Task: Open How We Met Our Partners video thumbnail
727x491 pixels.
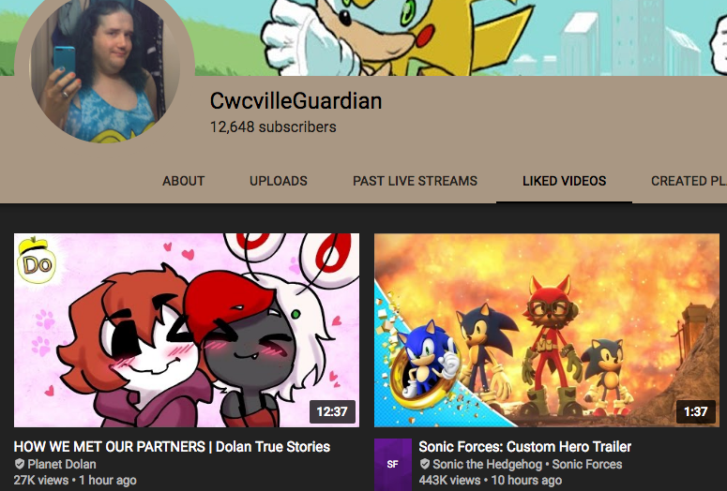Action: [x=187, y=330]
